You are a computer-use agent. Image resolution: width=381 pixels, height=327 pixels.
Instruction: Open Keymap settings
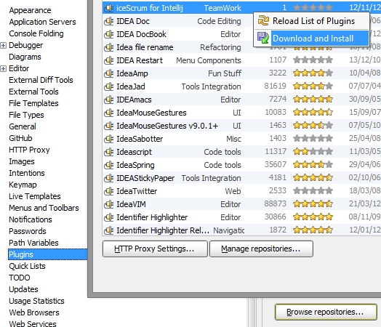tap(23, 185)
